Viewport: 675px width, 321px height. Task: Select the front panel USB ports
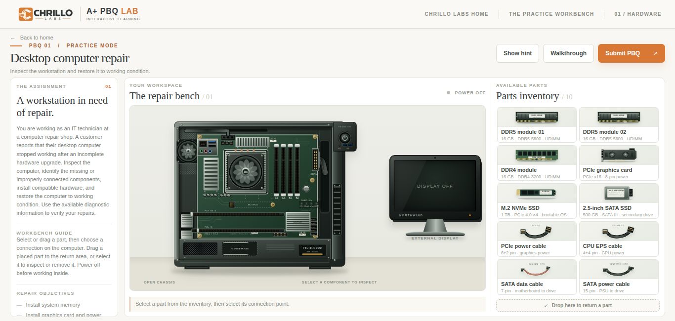coord(348,145)
